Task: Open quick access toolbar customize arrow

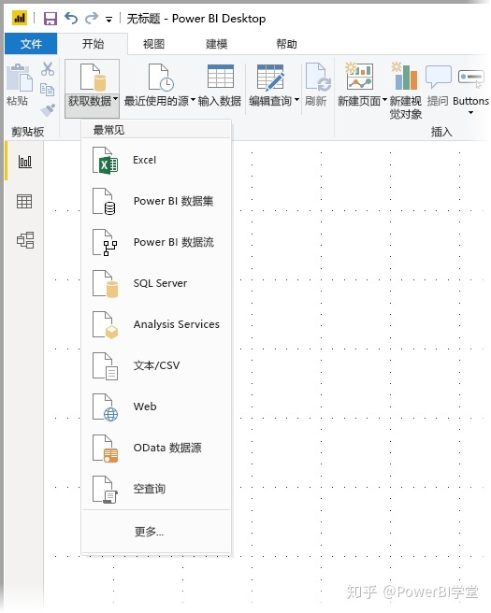Action: coord(108,19)
